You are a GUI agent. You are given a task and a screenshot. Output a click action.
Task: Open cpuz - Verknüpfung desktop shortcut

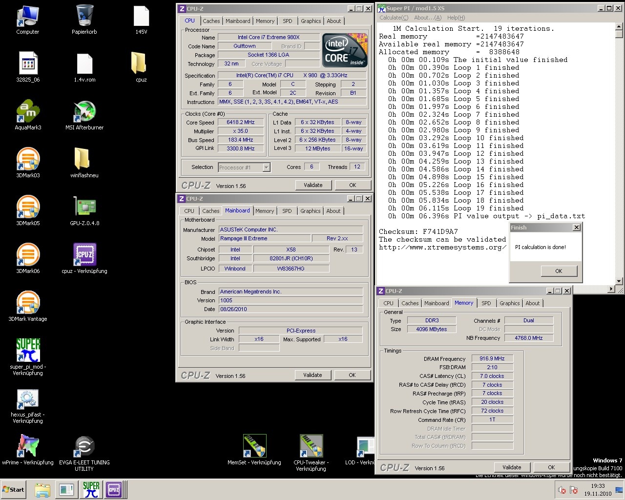point(84,259)
